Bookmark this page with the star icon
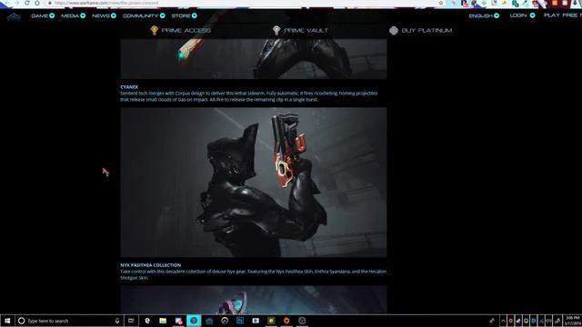The image size is (582, 327). [441, 3]
